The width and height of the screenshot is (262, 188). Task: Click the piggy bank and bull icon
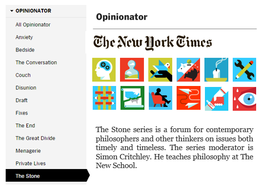click(188, 69)
